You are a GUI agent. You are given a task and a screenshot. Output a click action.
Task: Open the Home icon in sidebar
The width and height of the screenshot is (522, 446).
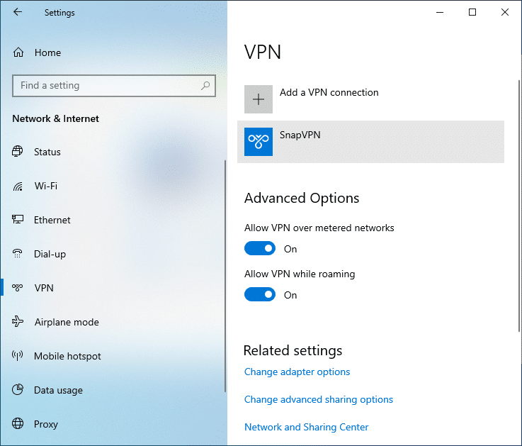point(18,52)
